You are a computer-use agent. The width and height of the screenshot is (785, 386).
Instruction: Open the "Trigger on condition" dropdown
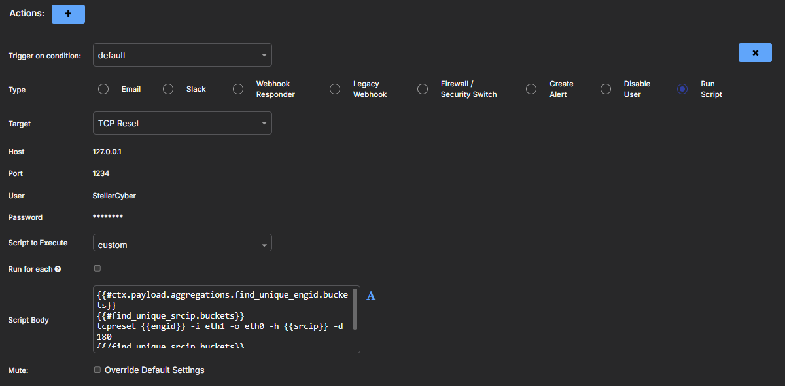tap(182, 55)
